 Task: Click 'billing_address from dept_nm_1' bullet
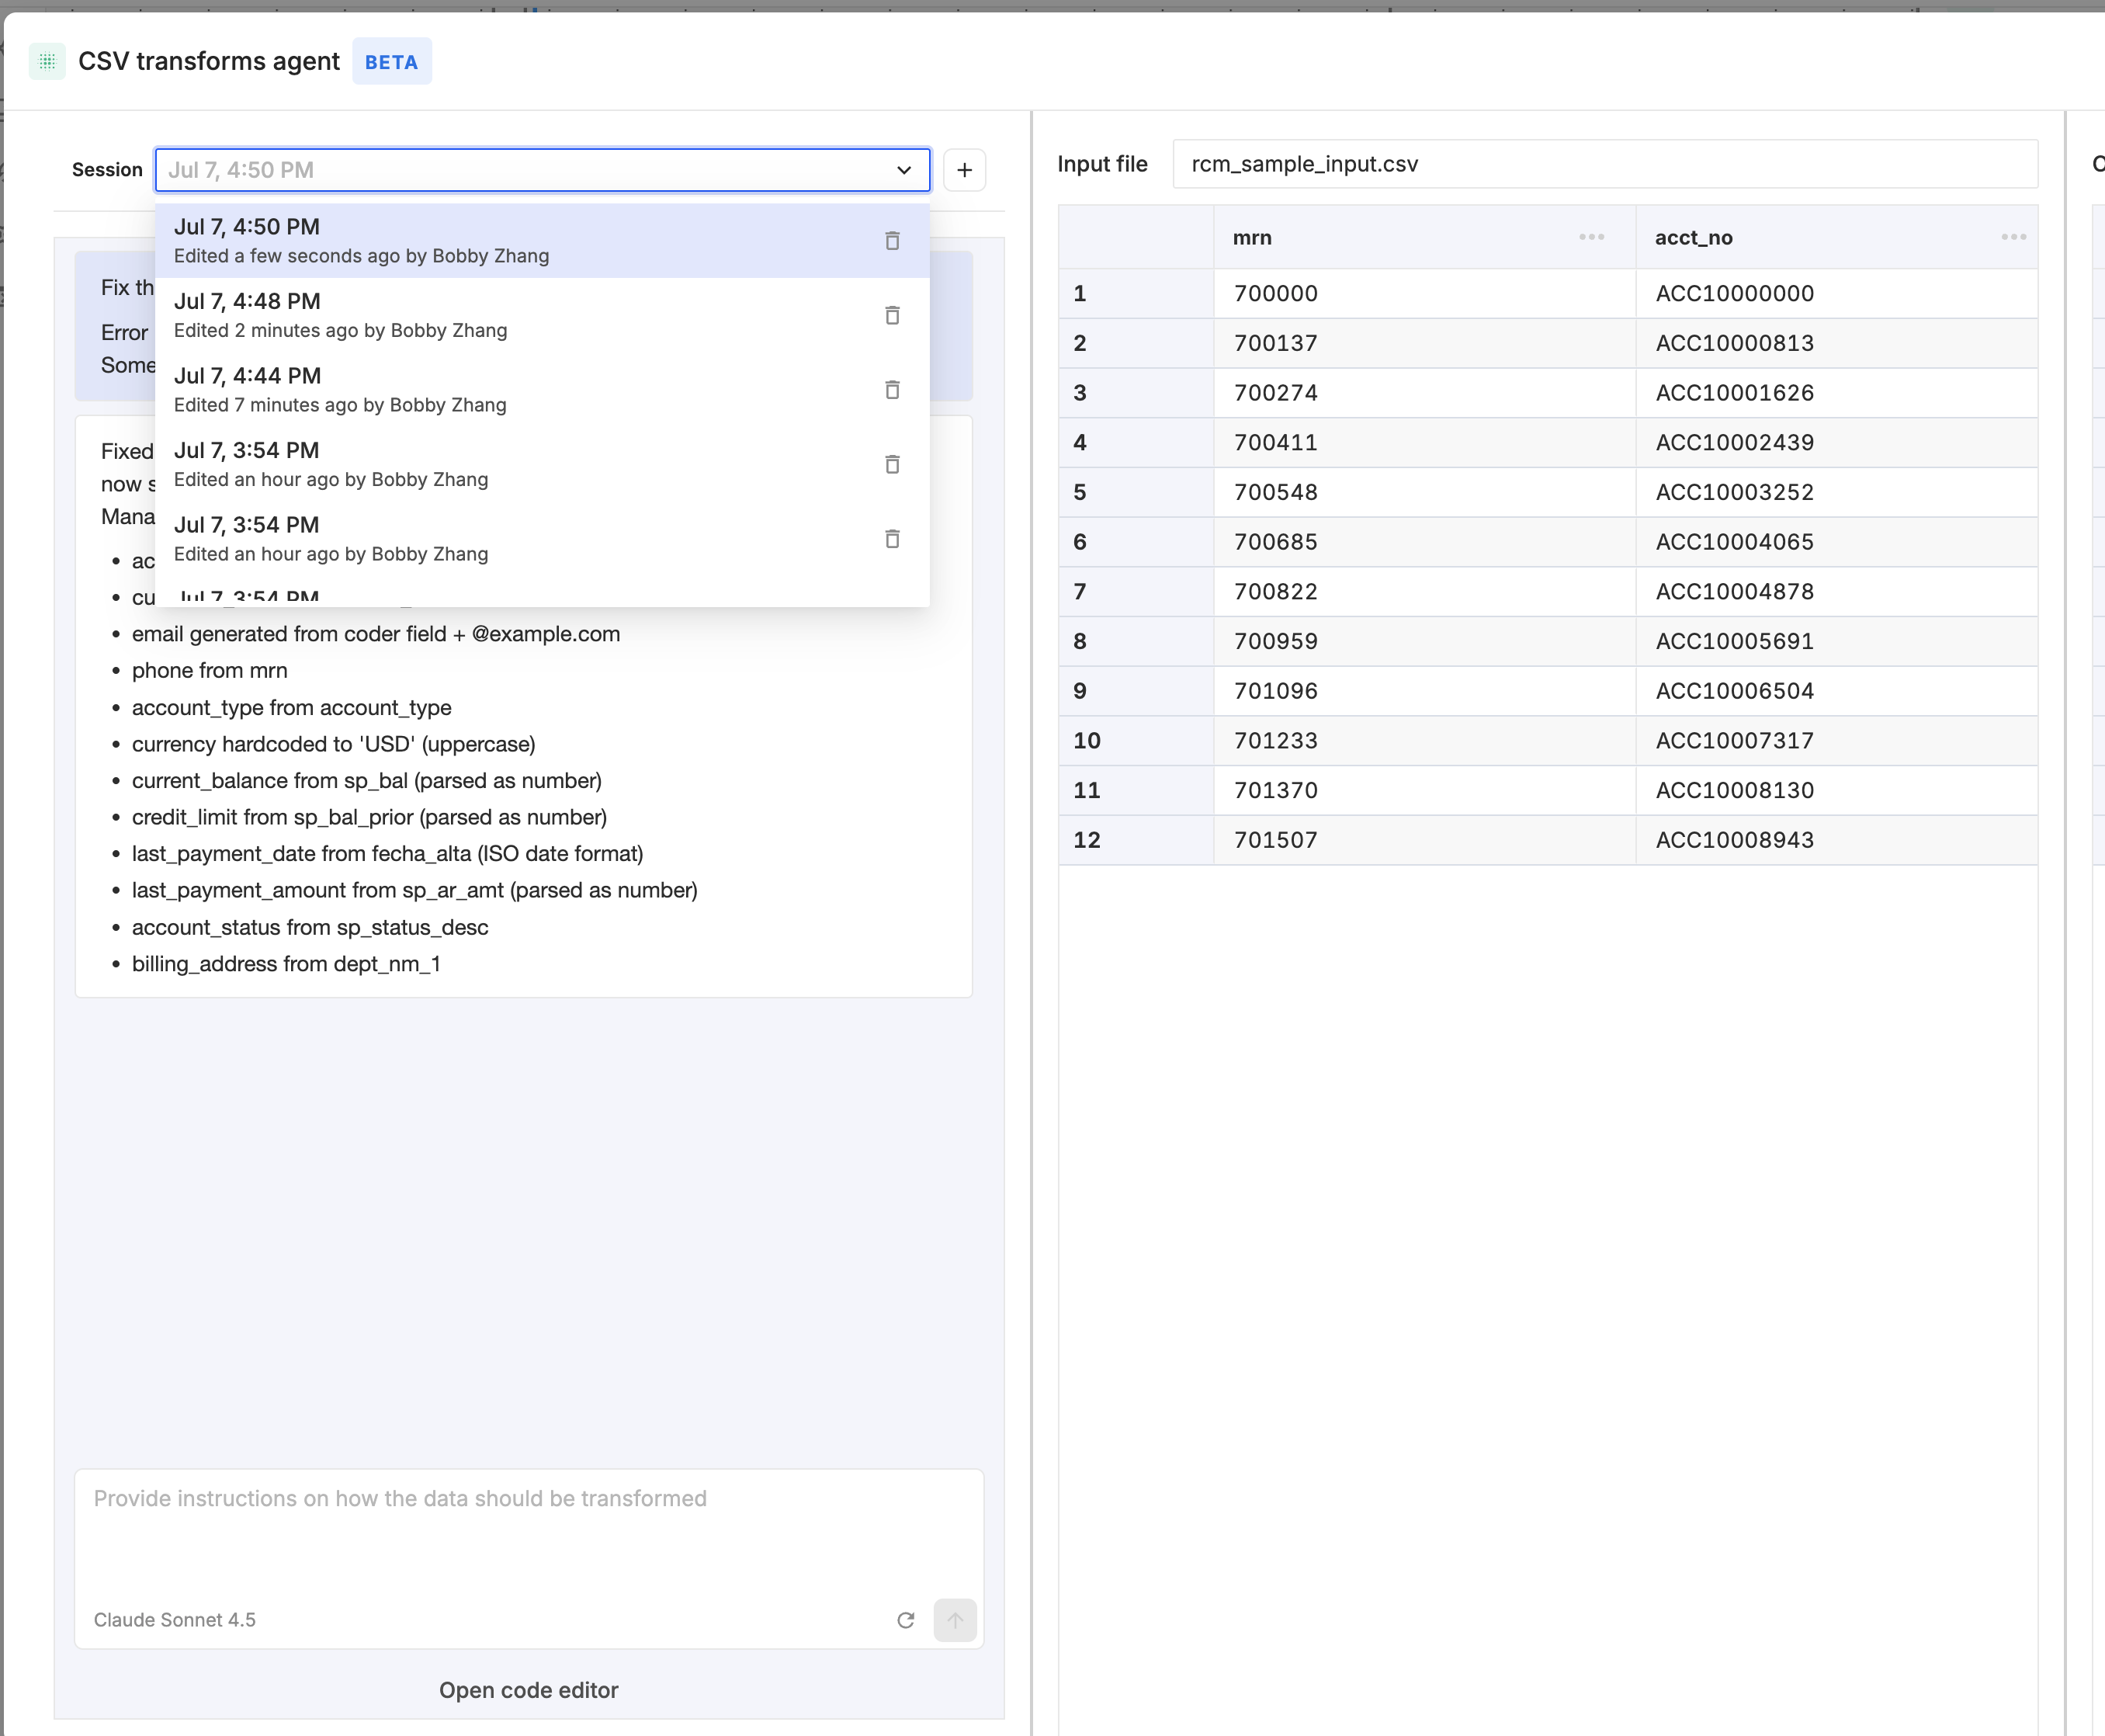pos(286,964)
